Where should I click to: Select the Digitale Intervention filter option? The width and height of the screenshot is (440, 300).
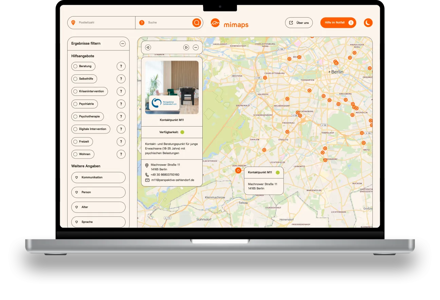click(x=91, y=129)
